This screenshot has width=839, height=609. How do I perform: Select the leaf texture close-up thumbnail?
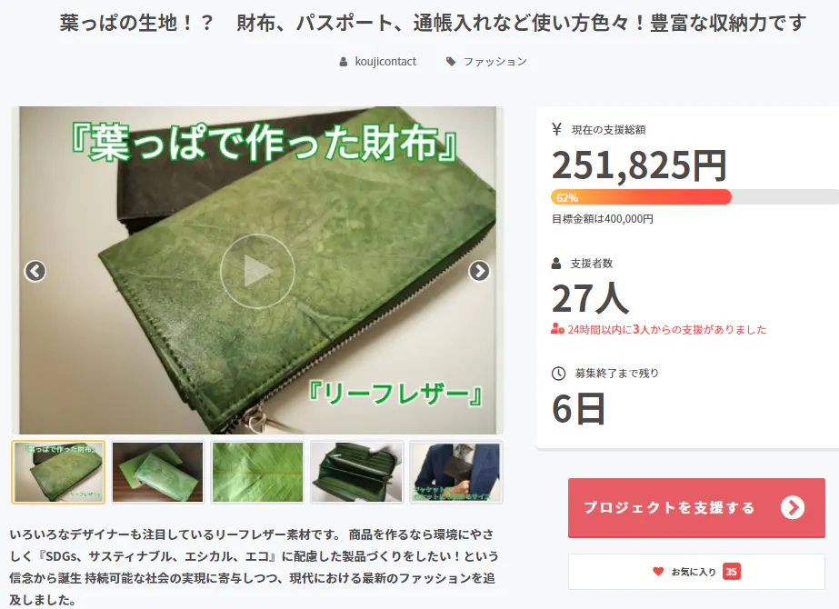(x=257, y=472)
